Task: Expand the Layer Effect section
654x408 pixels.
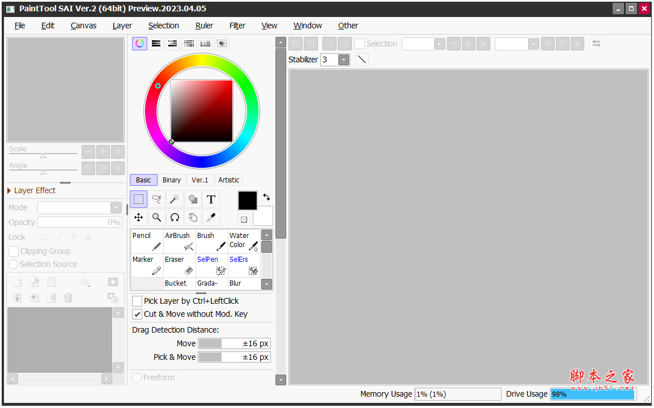Action: tap(9, 190)
